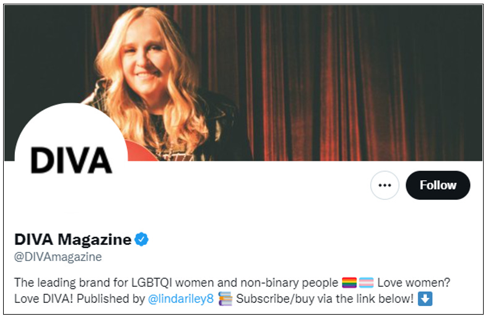488x319 pixels.
Task: Open the three-dot more options menu
Action: click(x=385, y=185)
